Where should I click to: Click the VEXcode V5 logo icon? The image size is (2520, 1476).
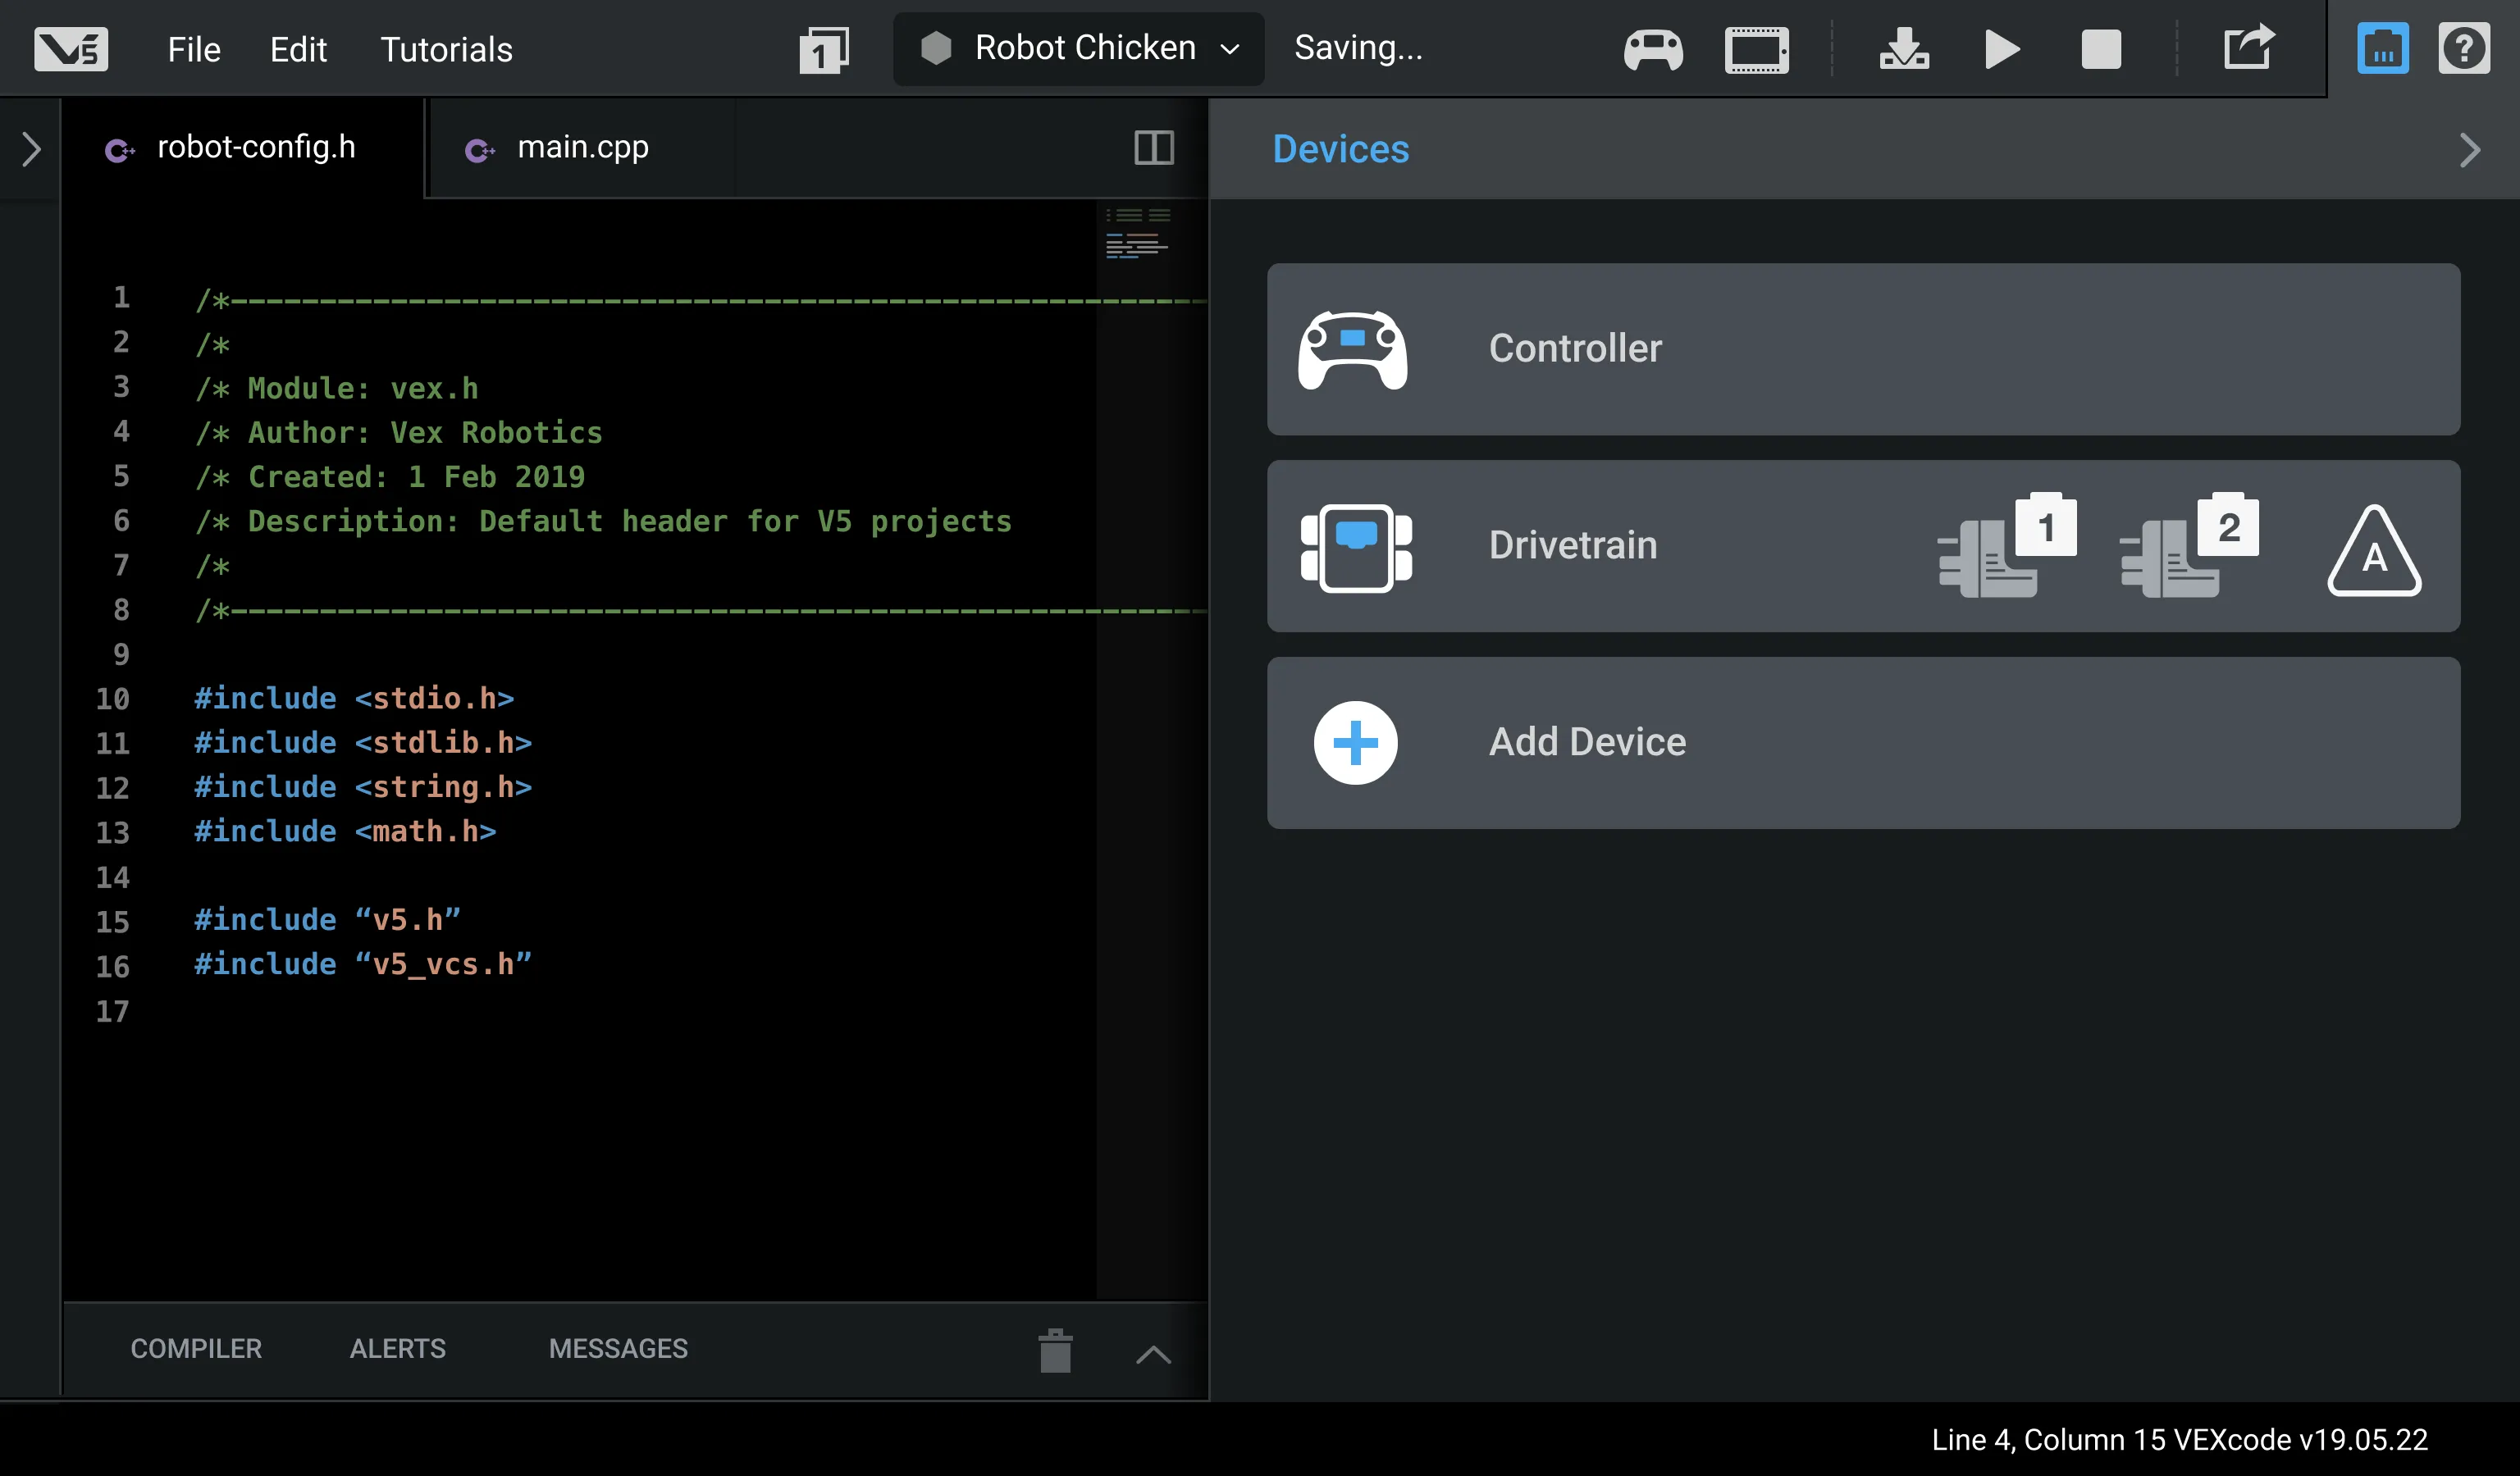70,48
